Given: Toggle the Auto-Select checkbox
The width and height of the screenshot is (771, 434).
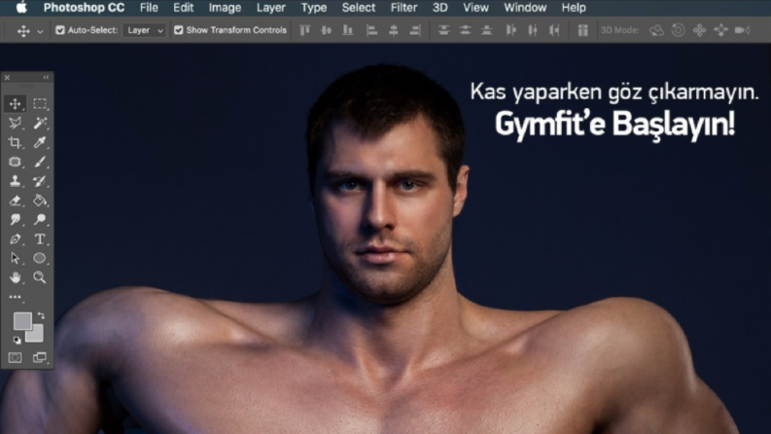Looking at the screenshot, I should click(60, 30).
